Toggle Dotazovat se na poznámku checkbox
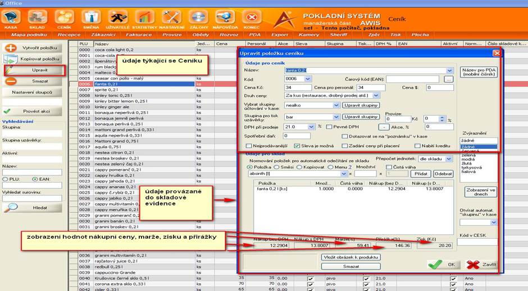The height and width of the screenshot is (291, 528). pos(344,137)
